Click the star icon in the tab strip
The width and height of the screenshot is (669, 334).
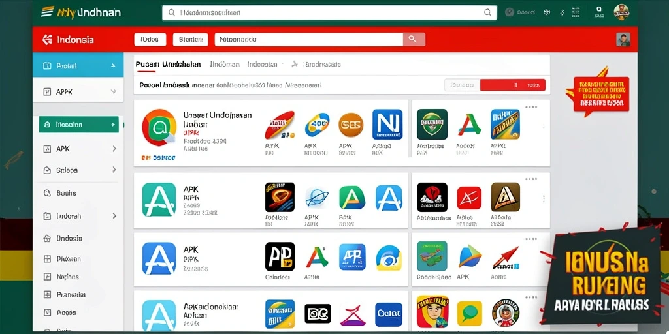click(x=294, y=65)
